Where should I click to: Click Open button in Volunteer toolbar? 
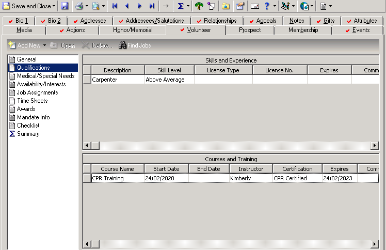pos(62,45)
